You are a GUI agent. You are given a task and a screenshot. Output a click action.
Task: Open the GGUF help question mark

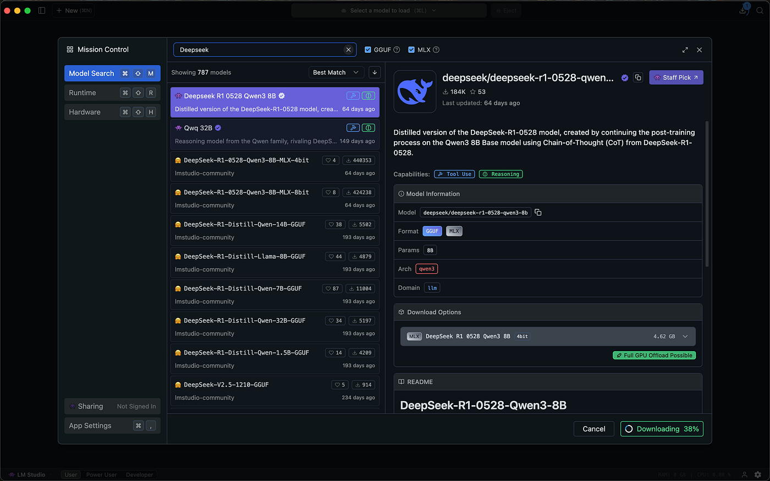[397, 50]
